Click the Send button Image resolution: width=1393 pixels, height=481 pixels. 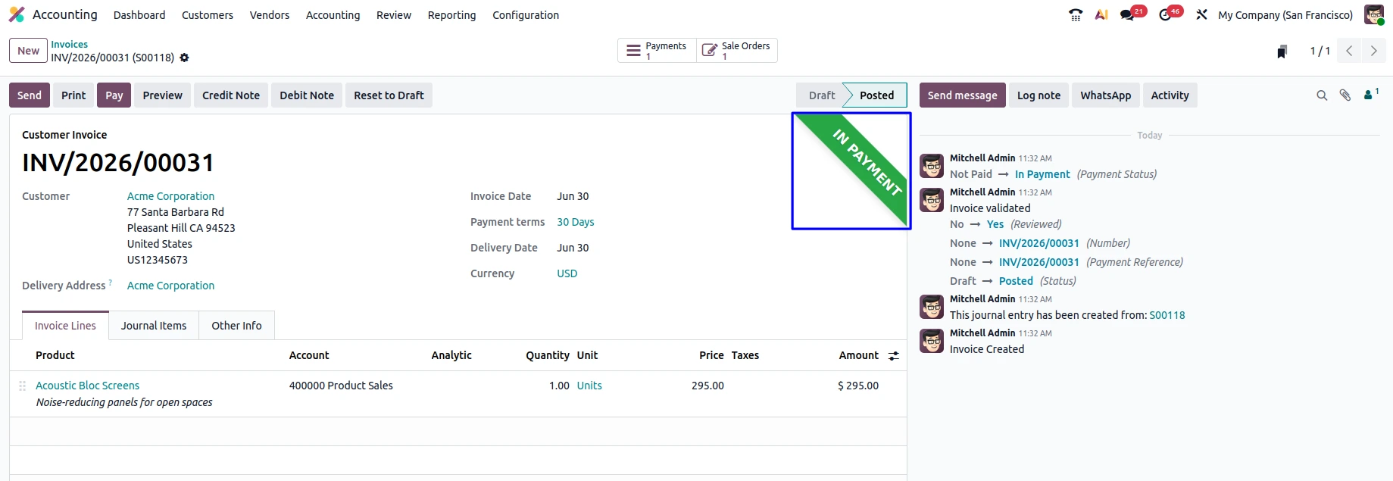pos(30,95)
